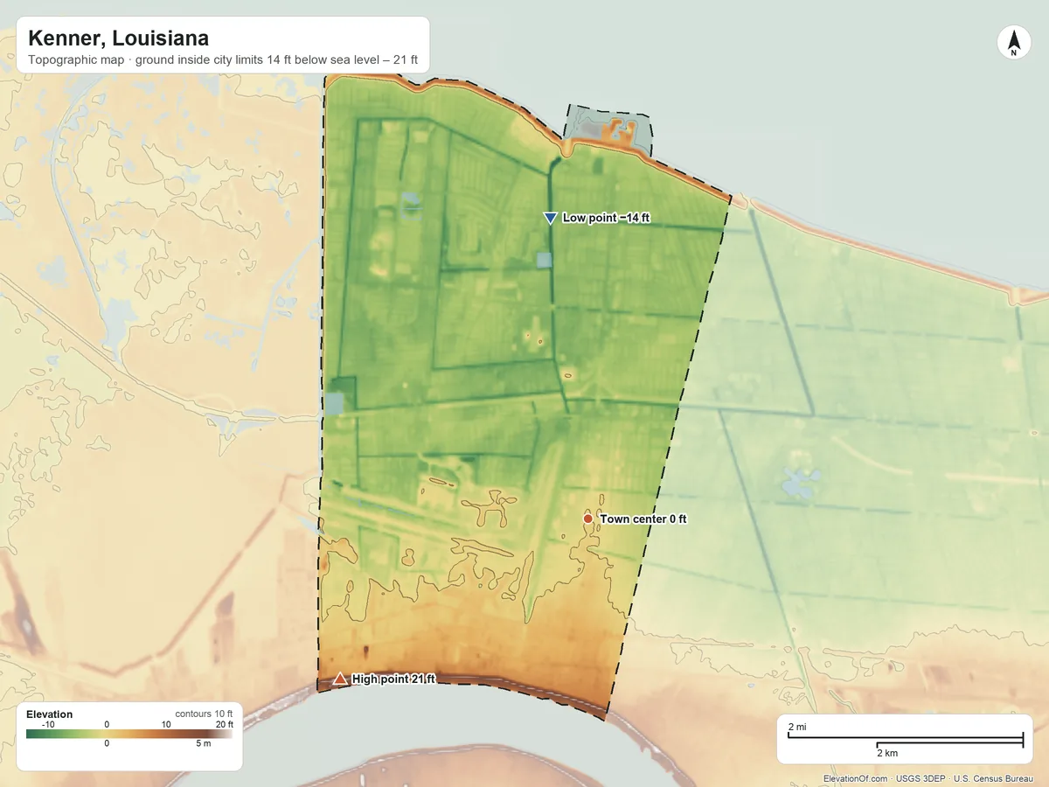1049x787 pixels.
Task: Click the topographic map subtitle text
Action: tap(223, 62)
